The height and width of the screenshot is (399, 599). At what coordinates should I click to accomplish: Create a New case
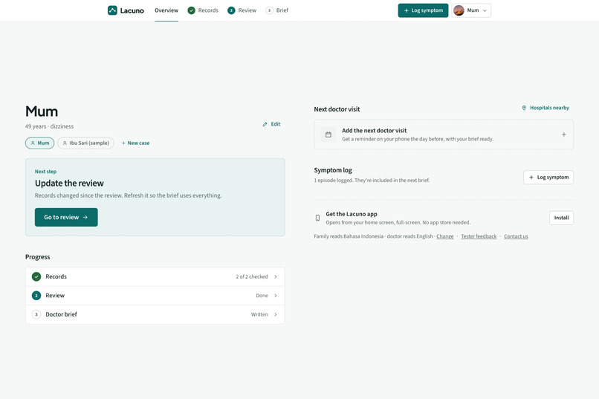[x=135, y=143]
